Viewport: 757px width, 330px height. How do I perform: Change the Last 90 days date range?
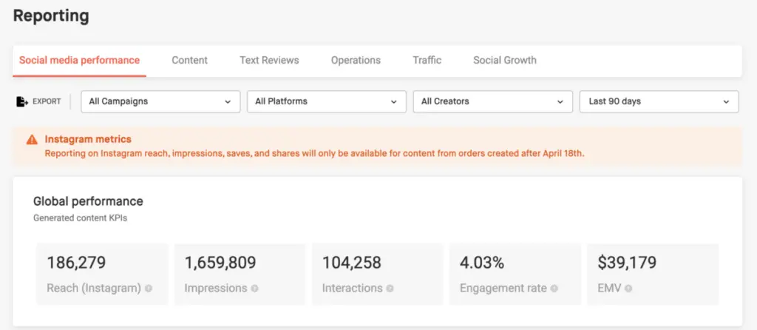(x=659, y=101)
